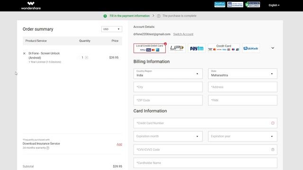Click the Quantity column header
The width and height of the screenshot is (303, 170).
pyautogui.click(x=85, y=41)
